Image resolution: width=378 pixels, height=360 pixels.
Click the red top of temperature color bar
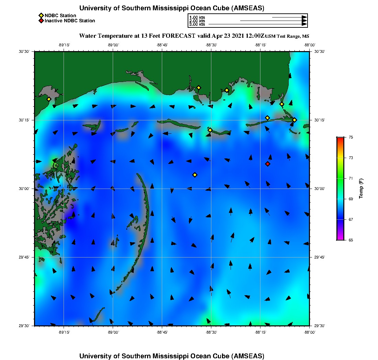340,139
